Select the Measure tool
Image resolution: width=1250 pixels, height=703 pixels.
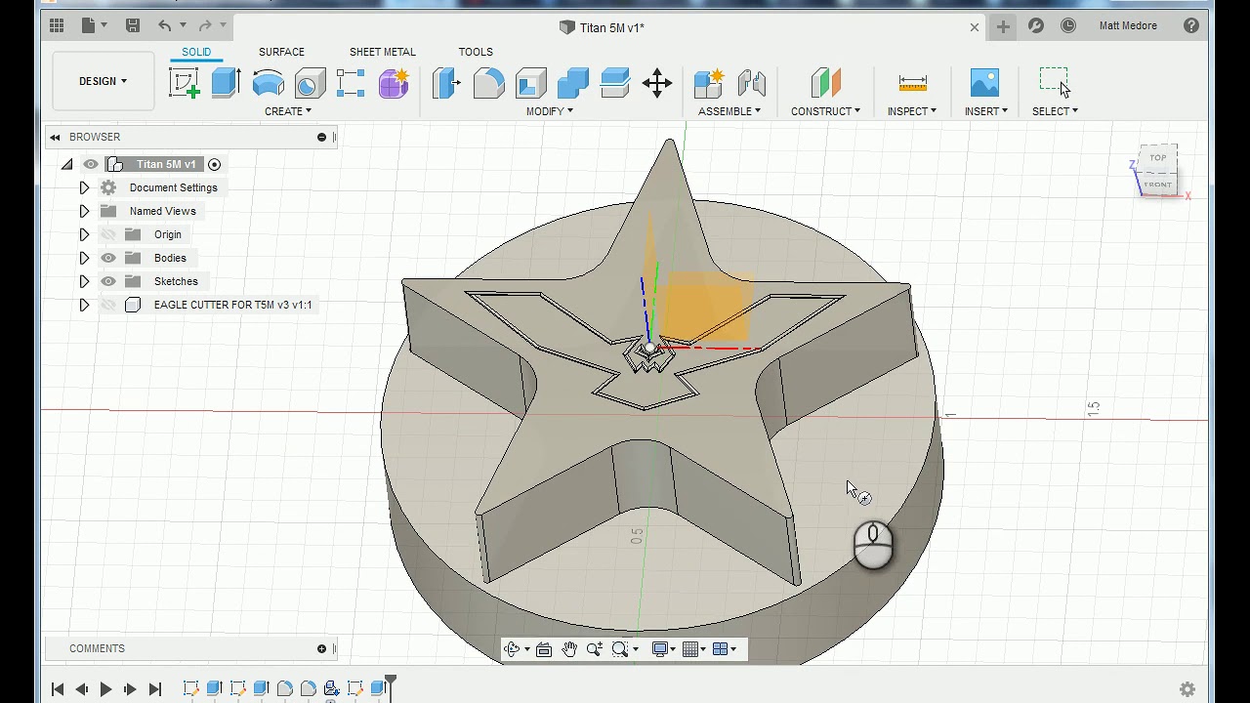pos(912,83)
